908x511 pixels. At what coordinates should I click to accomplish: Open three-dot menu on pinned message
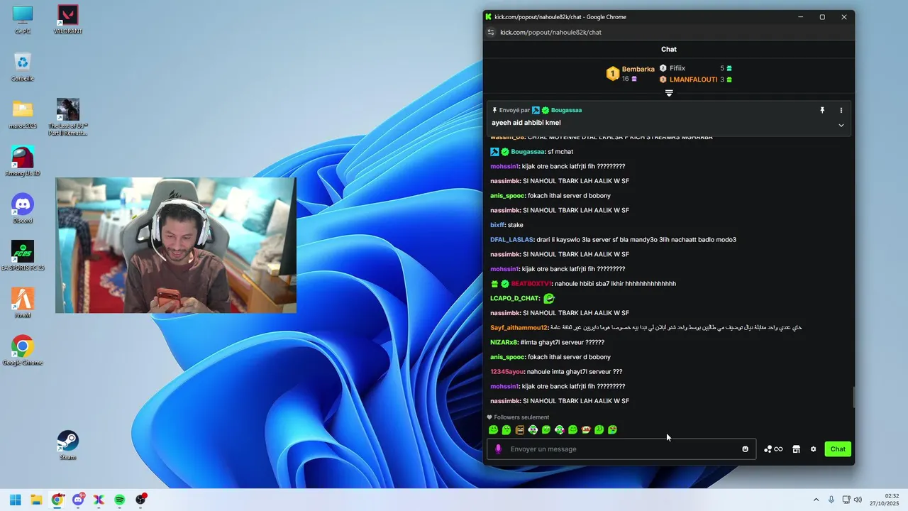[x=841, y=110]
